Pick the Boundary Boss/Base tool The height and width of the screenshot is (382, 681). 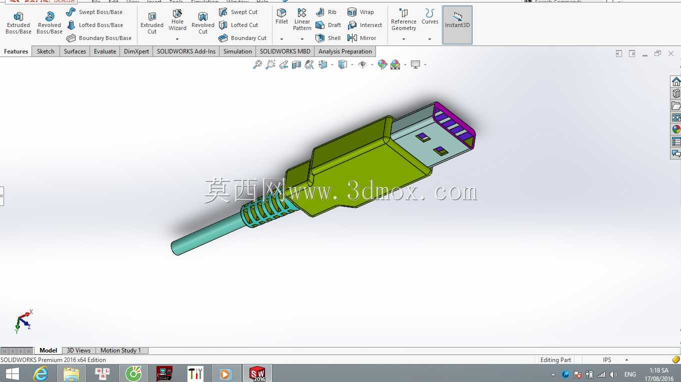(99, 38)
